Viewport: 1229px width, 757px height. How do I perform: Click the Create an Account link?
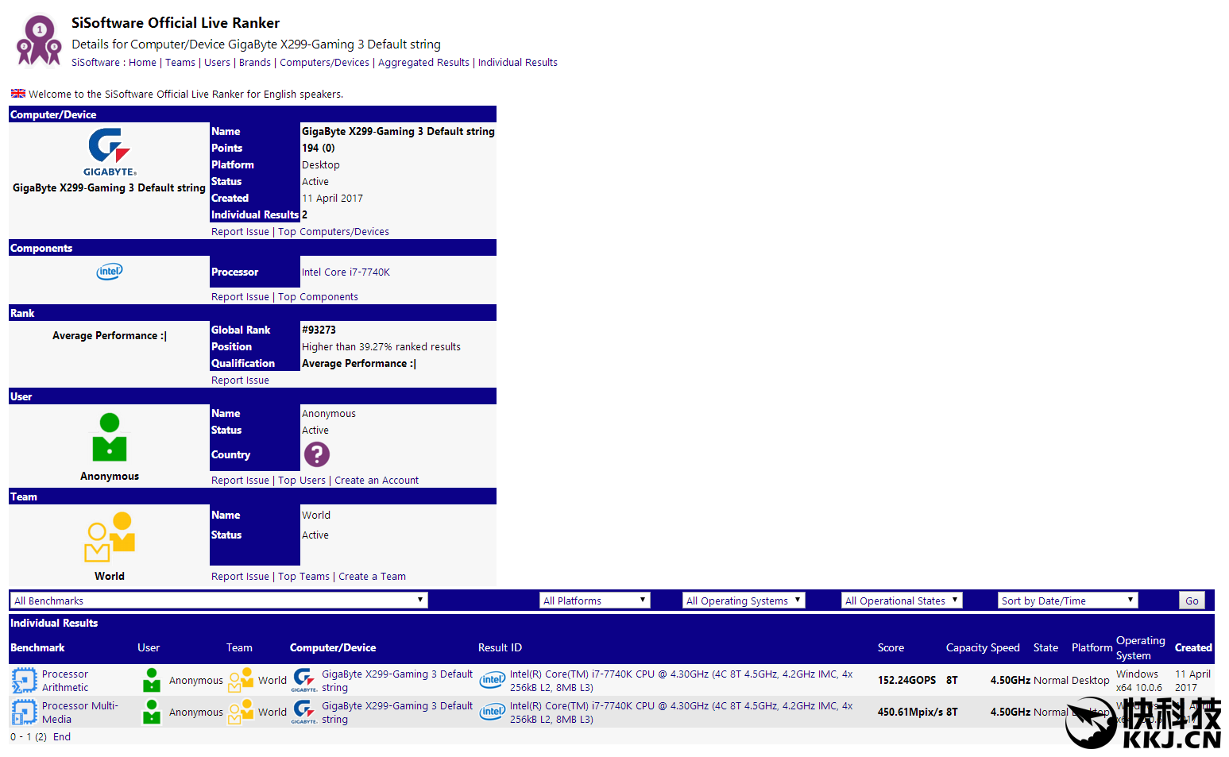(x=377, y=481)
